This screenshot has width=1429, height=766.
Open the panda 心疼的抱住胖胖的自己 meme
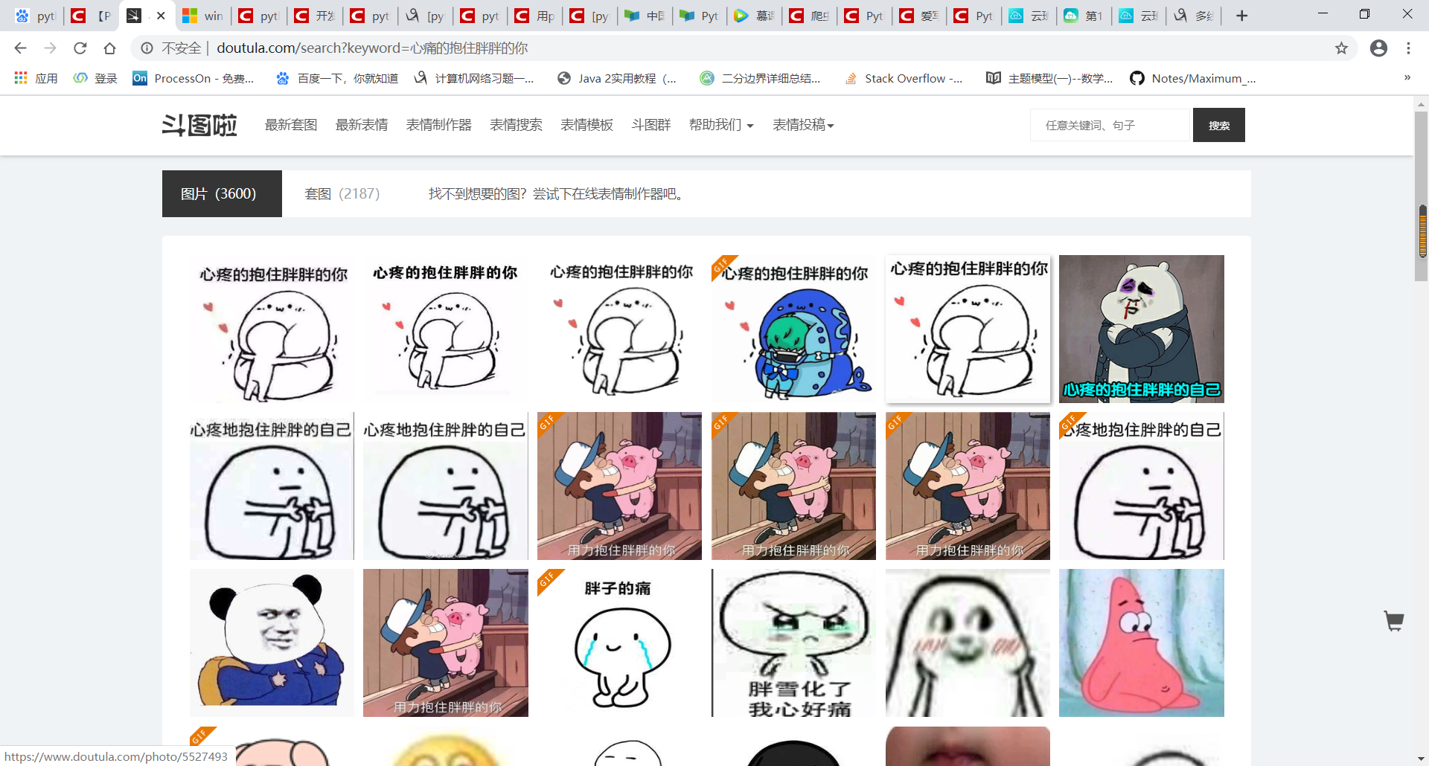click(x=1141, y=329)
